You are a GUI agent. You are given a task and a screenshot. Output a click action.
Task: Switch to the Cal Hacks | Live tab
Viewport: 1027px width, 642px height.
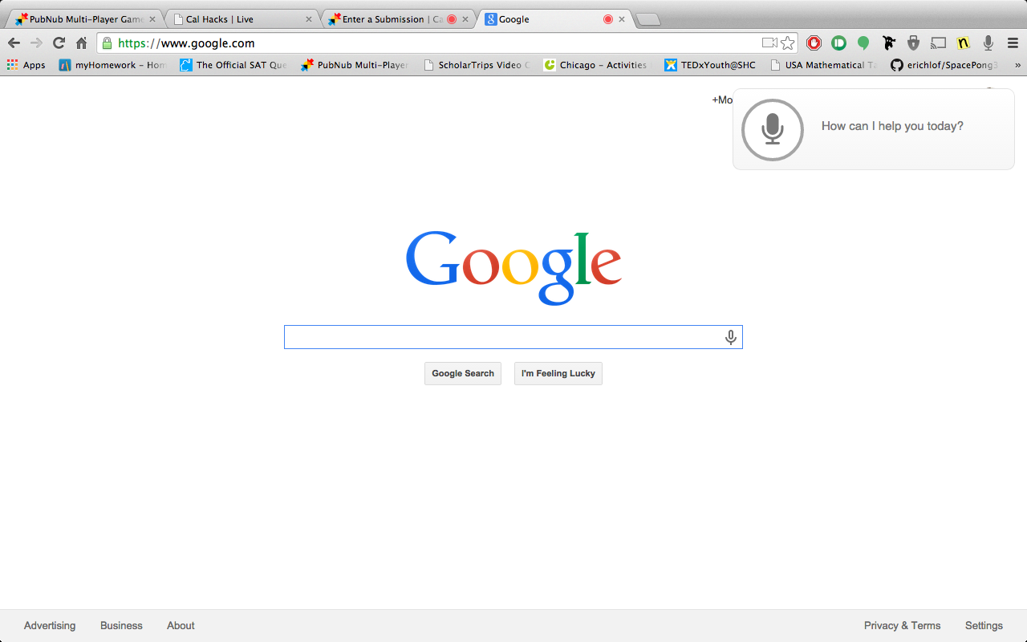pos(241,19)
